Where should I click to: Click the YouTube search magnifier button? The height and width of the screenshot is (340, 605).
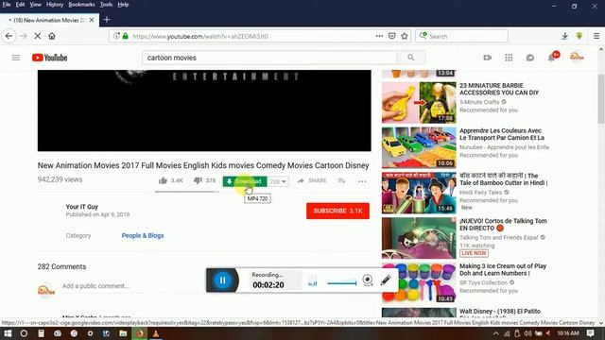point(411,58)
